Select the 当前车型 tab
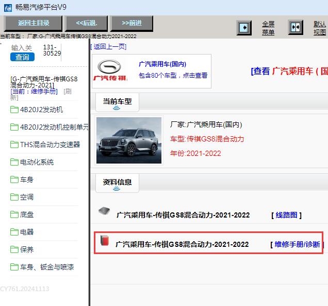 tap(117, 102)
